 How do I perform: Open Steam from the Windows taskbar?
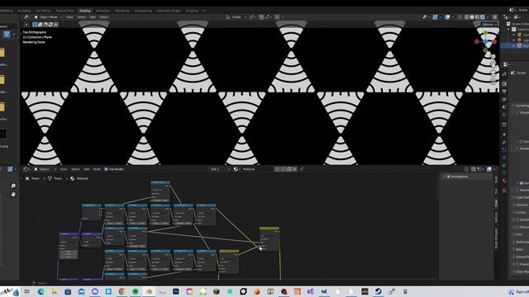(379, 291)
